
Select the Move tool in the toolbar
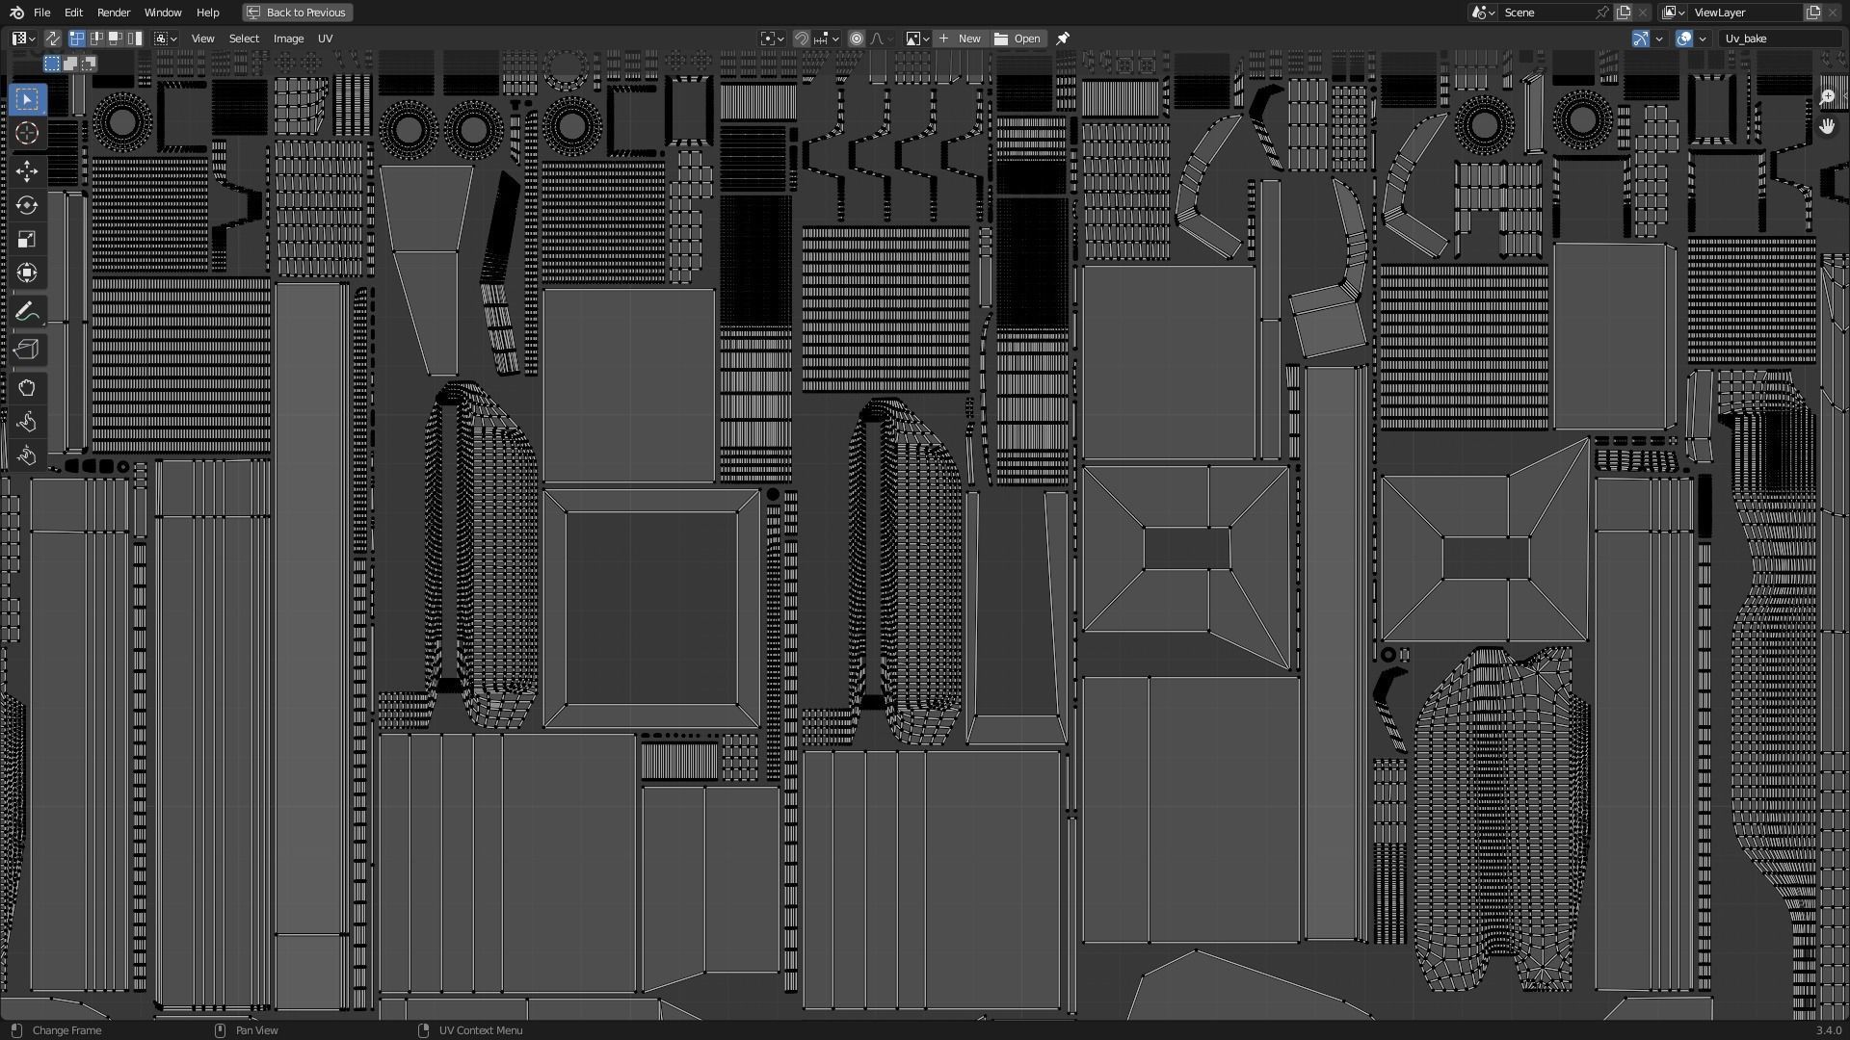27,171
